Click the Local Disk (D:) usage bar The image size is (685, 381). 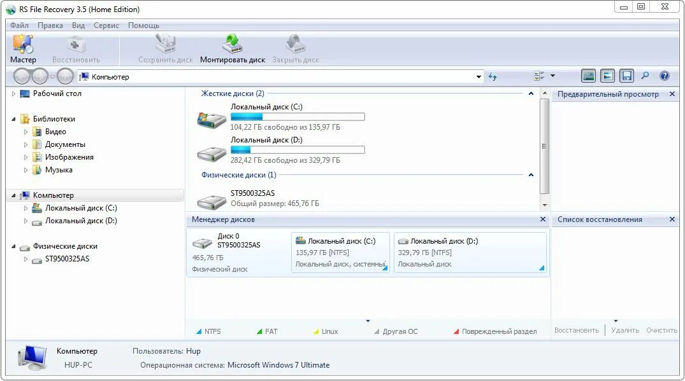(298, 150)
